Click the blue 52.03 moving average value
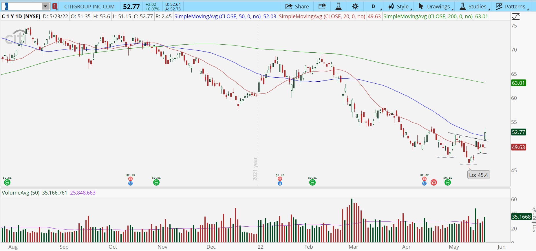536x251 pixels. (x=270, y=17)
